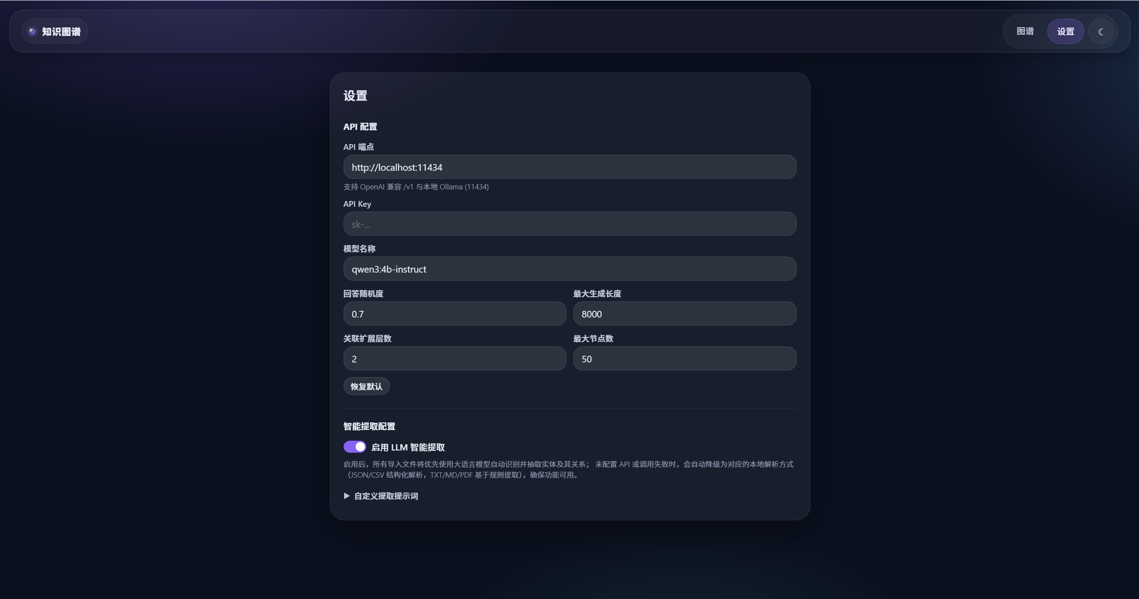
Task: Click the API 配置 section heading
Action: tap(360, 126)
